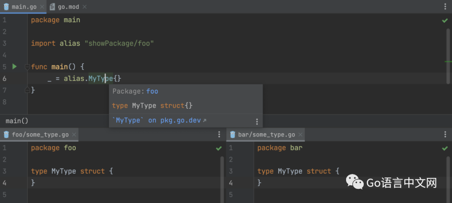Click the closing brace fold marker on line 7
The image size is (452, 203).
[x=27, y=90]
